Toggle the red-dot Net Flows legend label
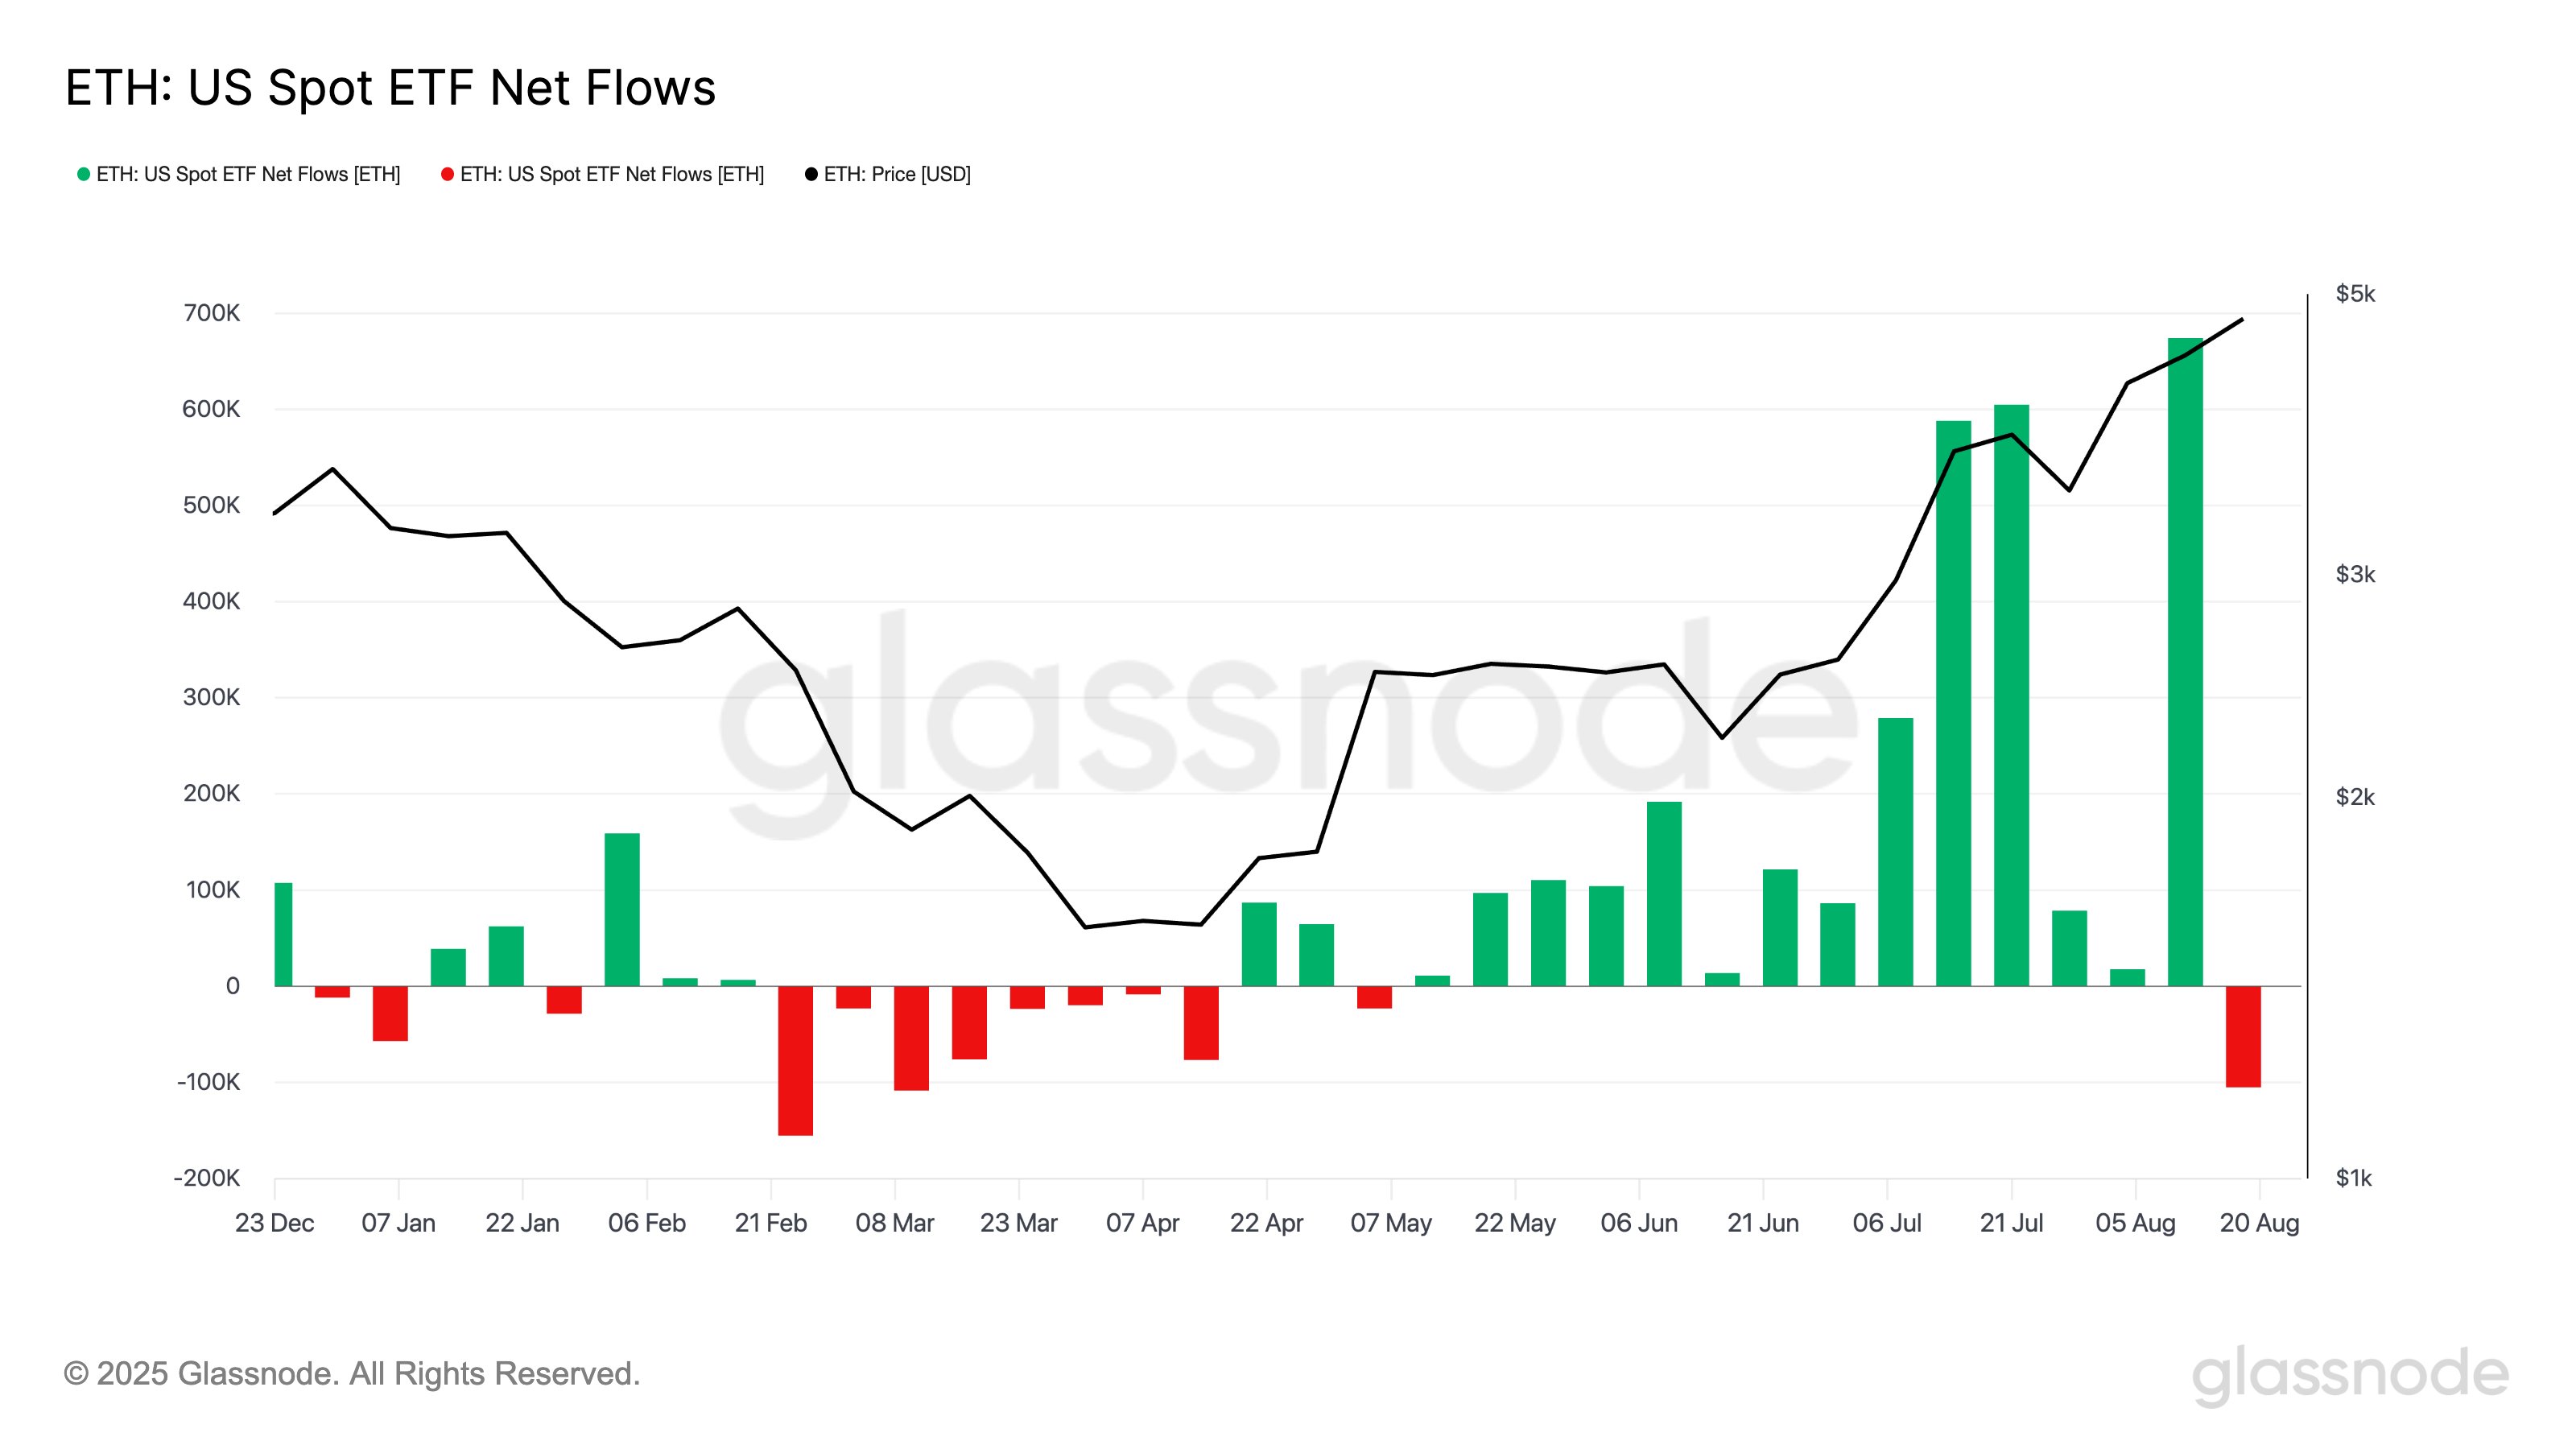 612,174
